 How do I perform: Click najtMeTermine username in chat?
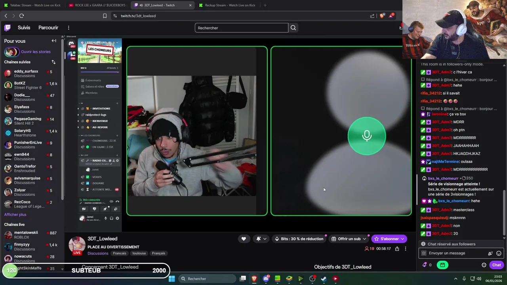(446, 161)
